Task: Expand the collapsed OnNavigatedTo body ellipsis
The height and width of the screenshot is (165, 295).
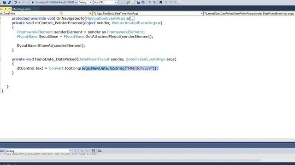Action: [x=133, y=18]
